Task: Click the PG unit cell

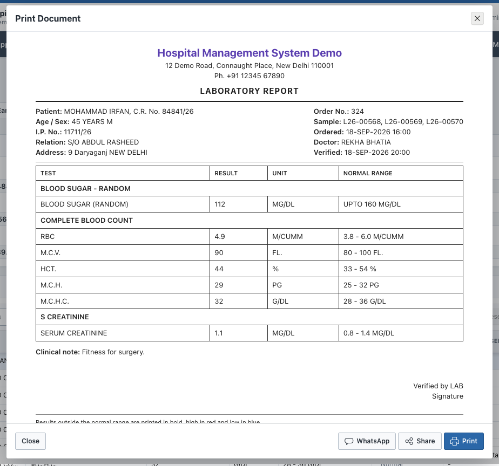Action: pos(304,285)
